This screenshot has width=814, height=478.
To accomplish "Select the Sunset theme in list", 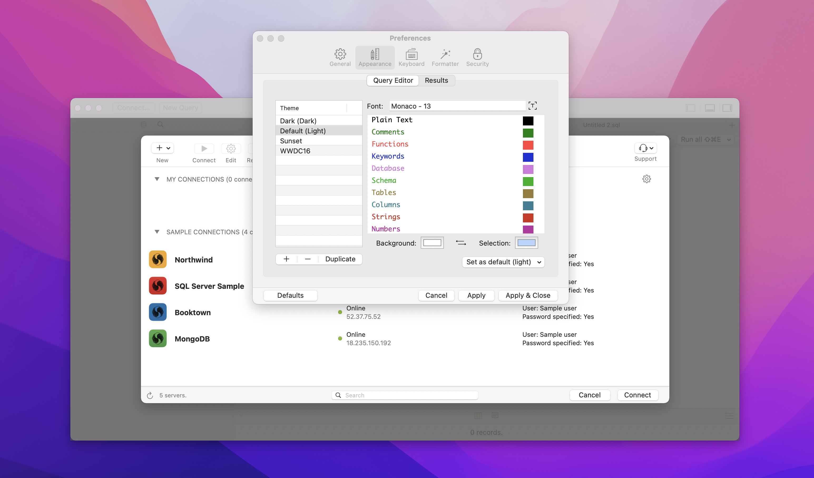I will pyautogui.click(x=291, y=141).
